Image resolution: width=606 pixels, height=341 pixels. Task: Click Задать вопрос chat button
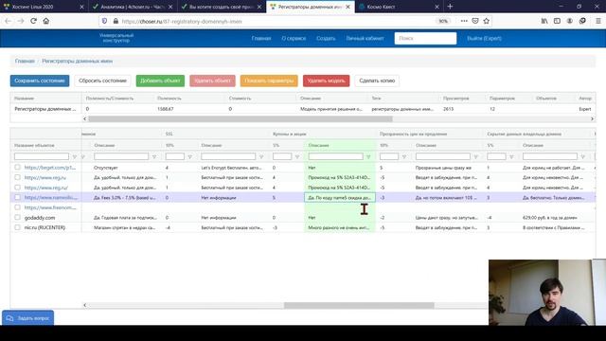[27, 318]
